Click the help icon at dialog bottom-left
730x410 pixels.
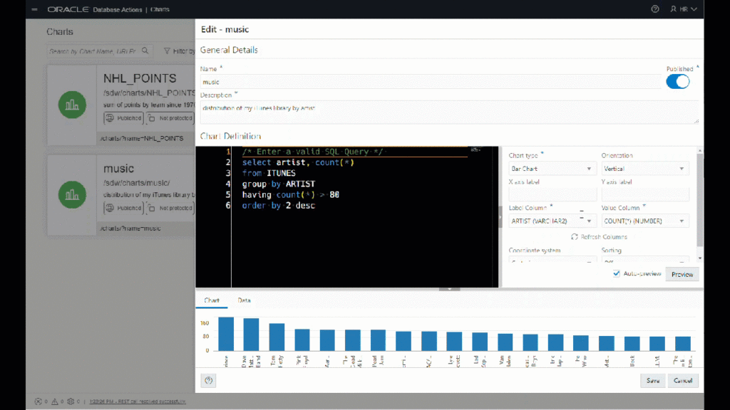pyautogui.click(x=208, y=381)
